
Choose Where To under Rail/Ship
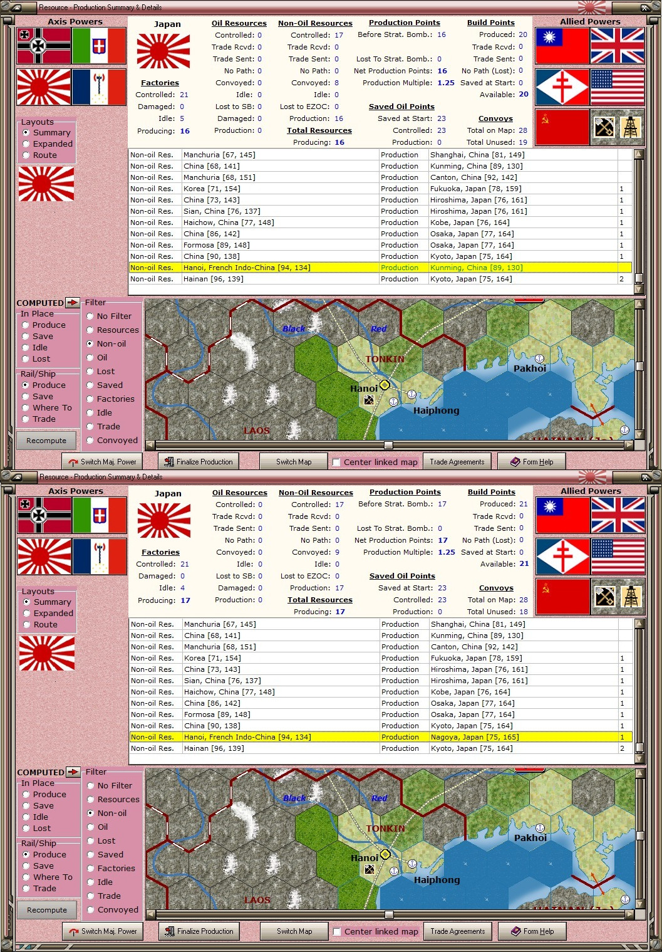(x=25, y=407)
